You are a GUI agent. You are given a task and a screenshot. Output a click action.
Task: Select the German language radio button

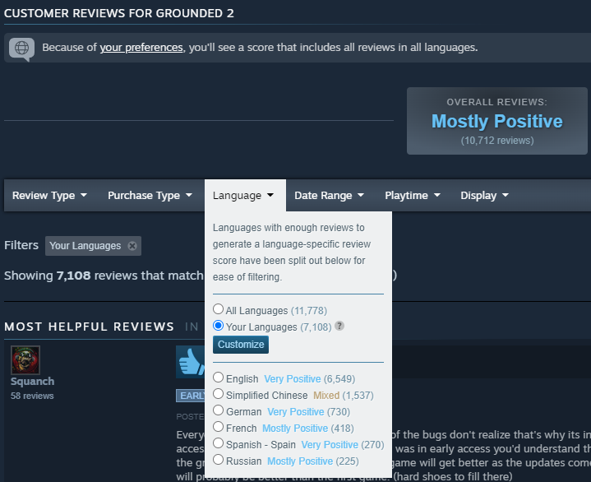point(218,410)
